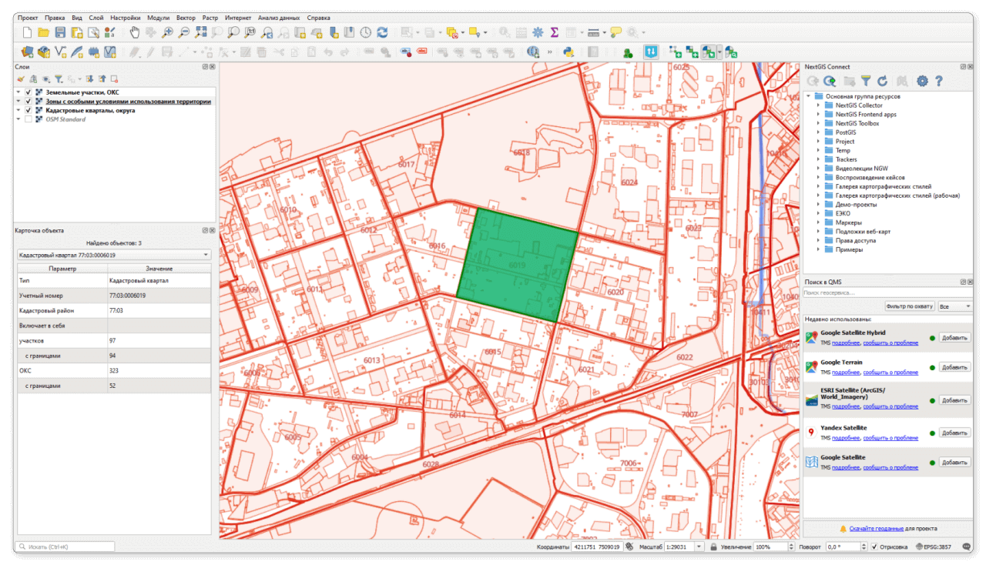The image size is (986, 565).
Task: Click the NextGIS Connect refresh icon
Action: pos(883,81)
